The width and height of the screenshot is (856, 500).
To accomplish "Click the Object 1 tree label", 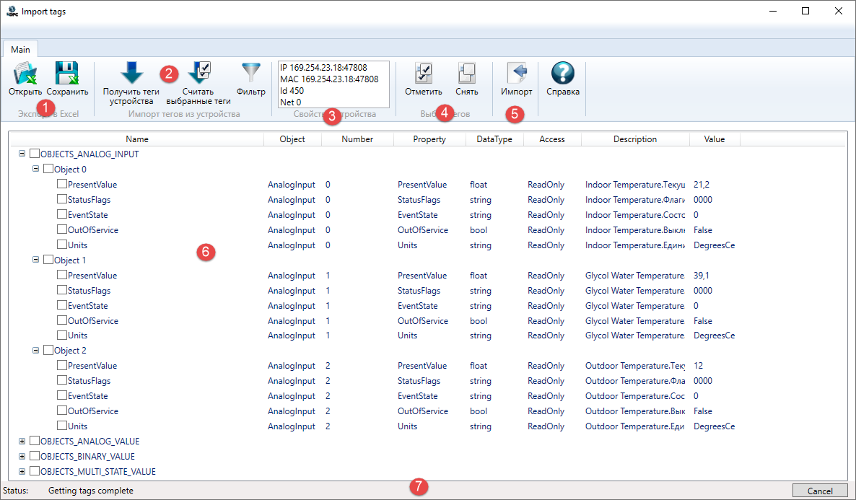I will pos(70,260).
